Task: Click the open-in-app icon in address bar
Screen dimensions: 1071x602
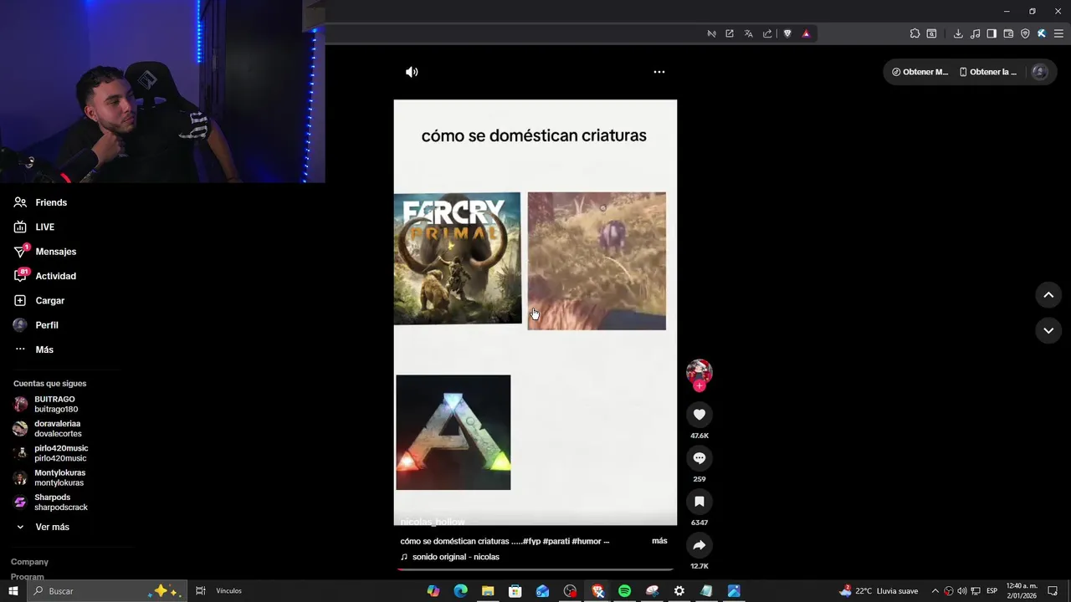Action: pyautogui.click(x=730, y=33)
